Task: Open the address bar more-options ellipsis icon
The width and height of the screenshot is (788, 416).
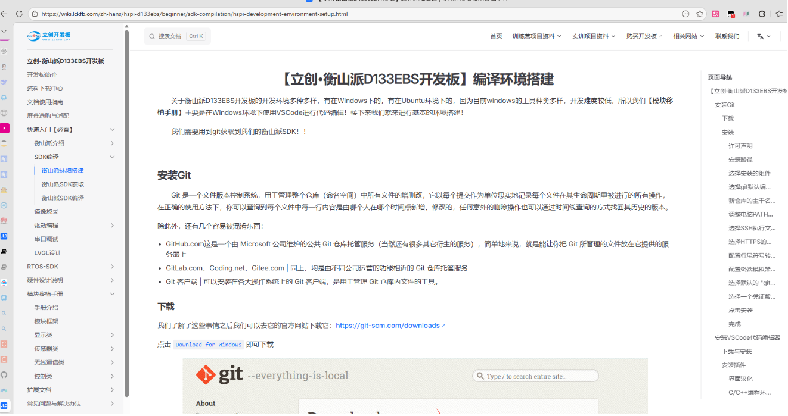Action: [685, 14]
